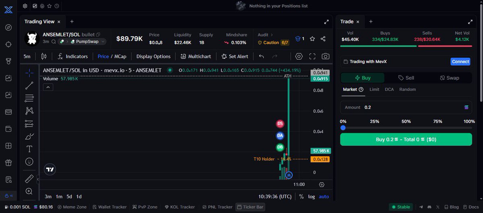Select the Text annotation tool
The image size is (483, 213).
coord(29,149)
